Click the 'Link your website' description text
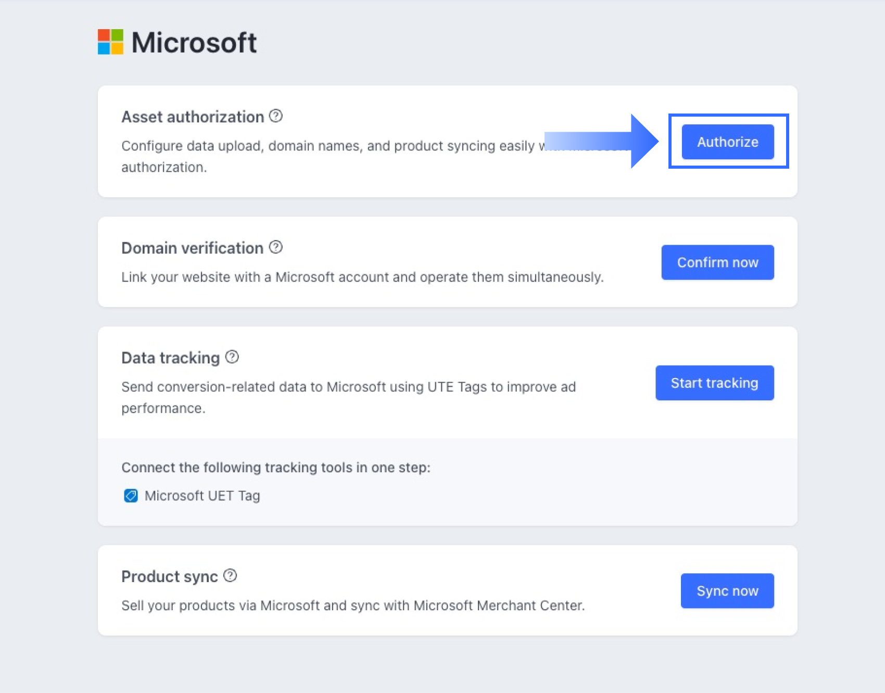 coord(362,277)
